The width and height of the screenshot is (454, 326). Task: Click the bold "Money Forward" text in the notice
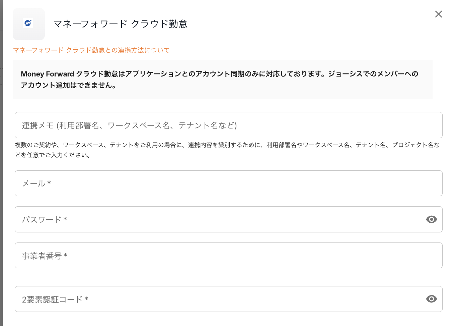[x=47, y=74]
